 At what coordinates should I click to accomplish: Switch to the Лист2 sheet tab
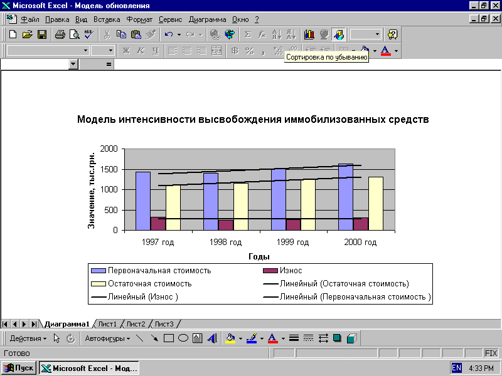[136, 324]
